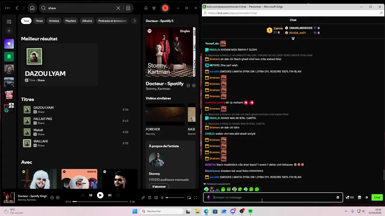Open the play queue icon
Image resolution: width=385 pixels, height=216 pixels.
[149, 198]
